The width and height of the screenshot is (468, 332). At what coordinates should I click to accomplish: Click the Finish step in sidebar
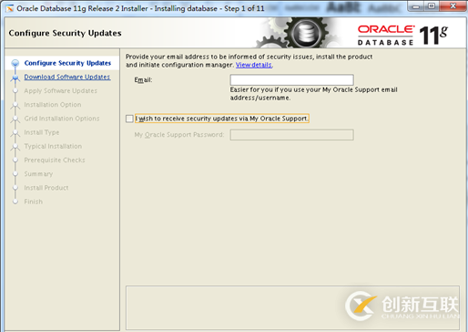34,202
